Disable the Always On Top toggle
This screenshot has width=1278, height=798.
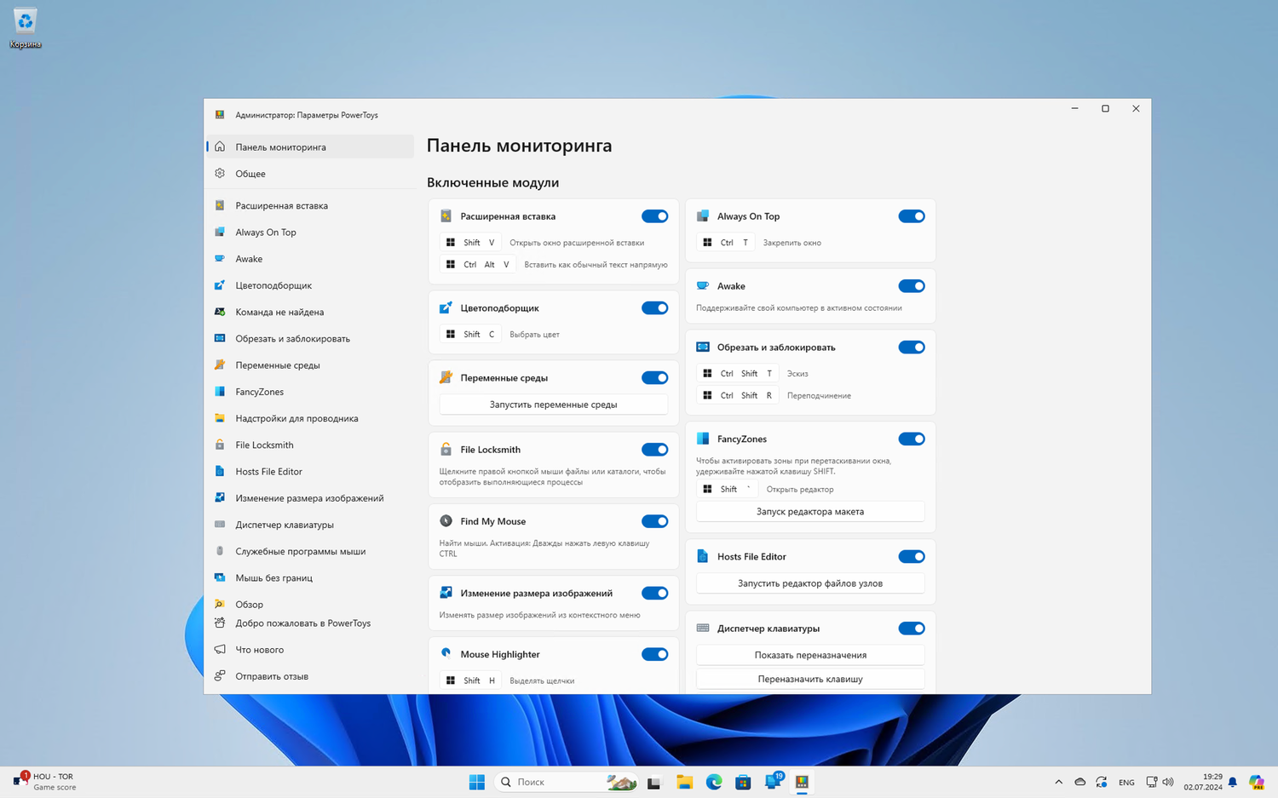pos(912,216)
